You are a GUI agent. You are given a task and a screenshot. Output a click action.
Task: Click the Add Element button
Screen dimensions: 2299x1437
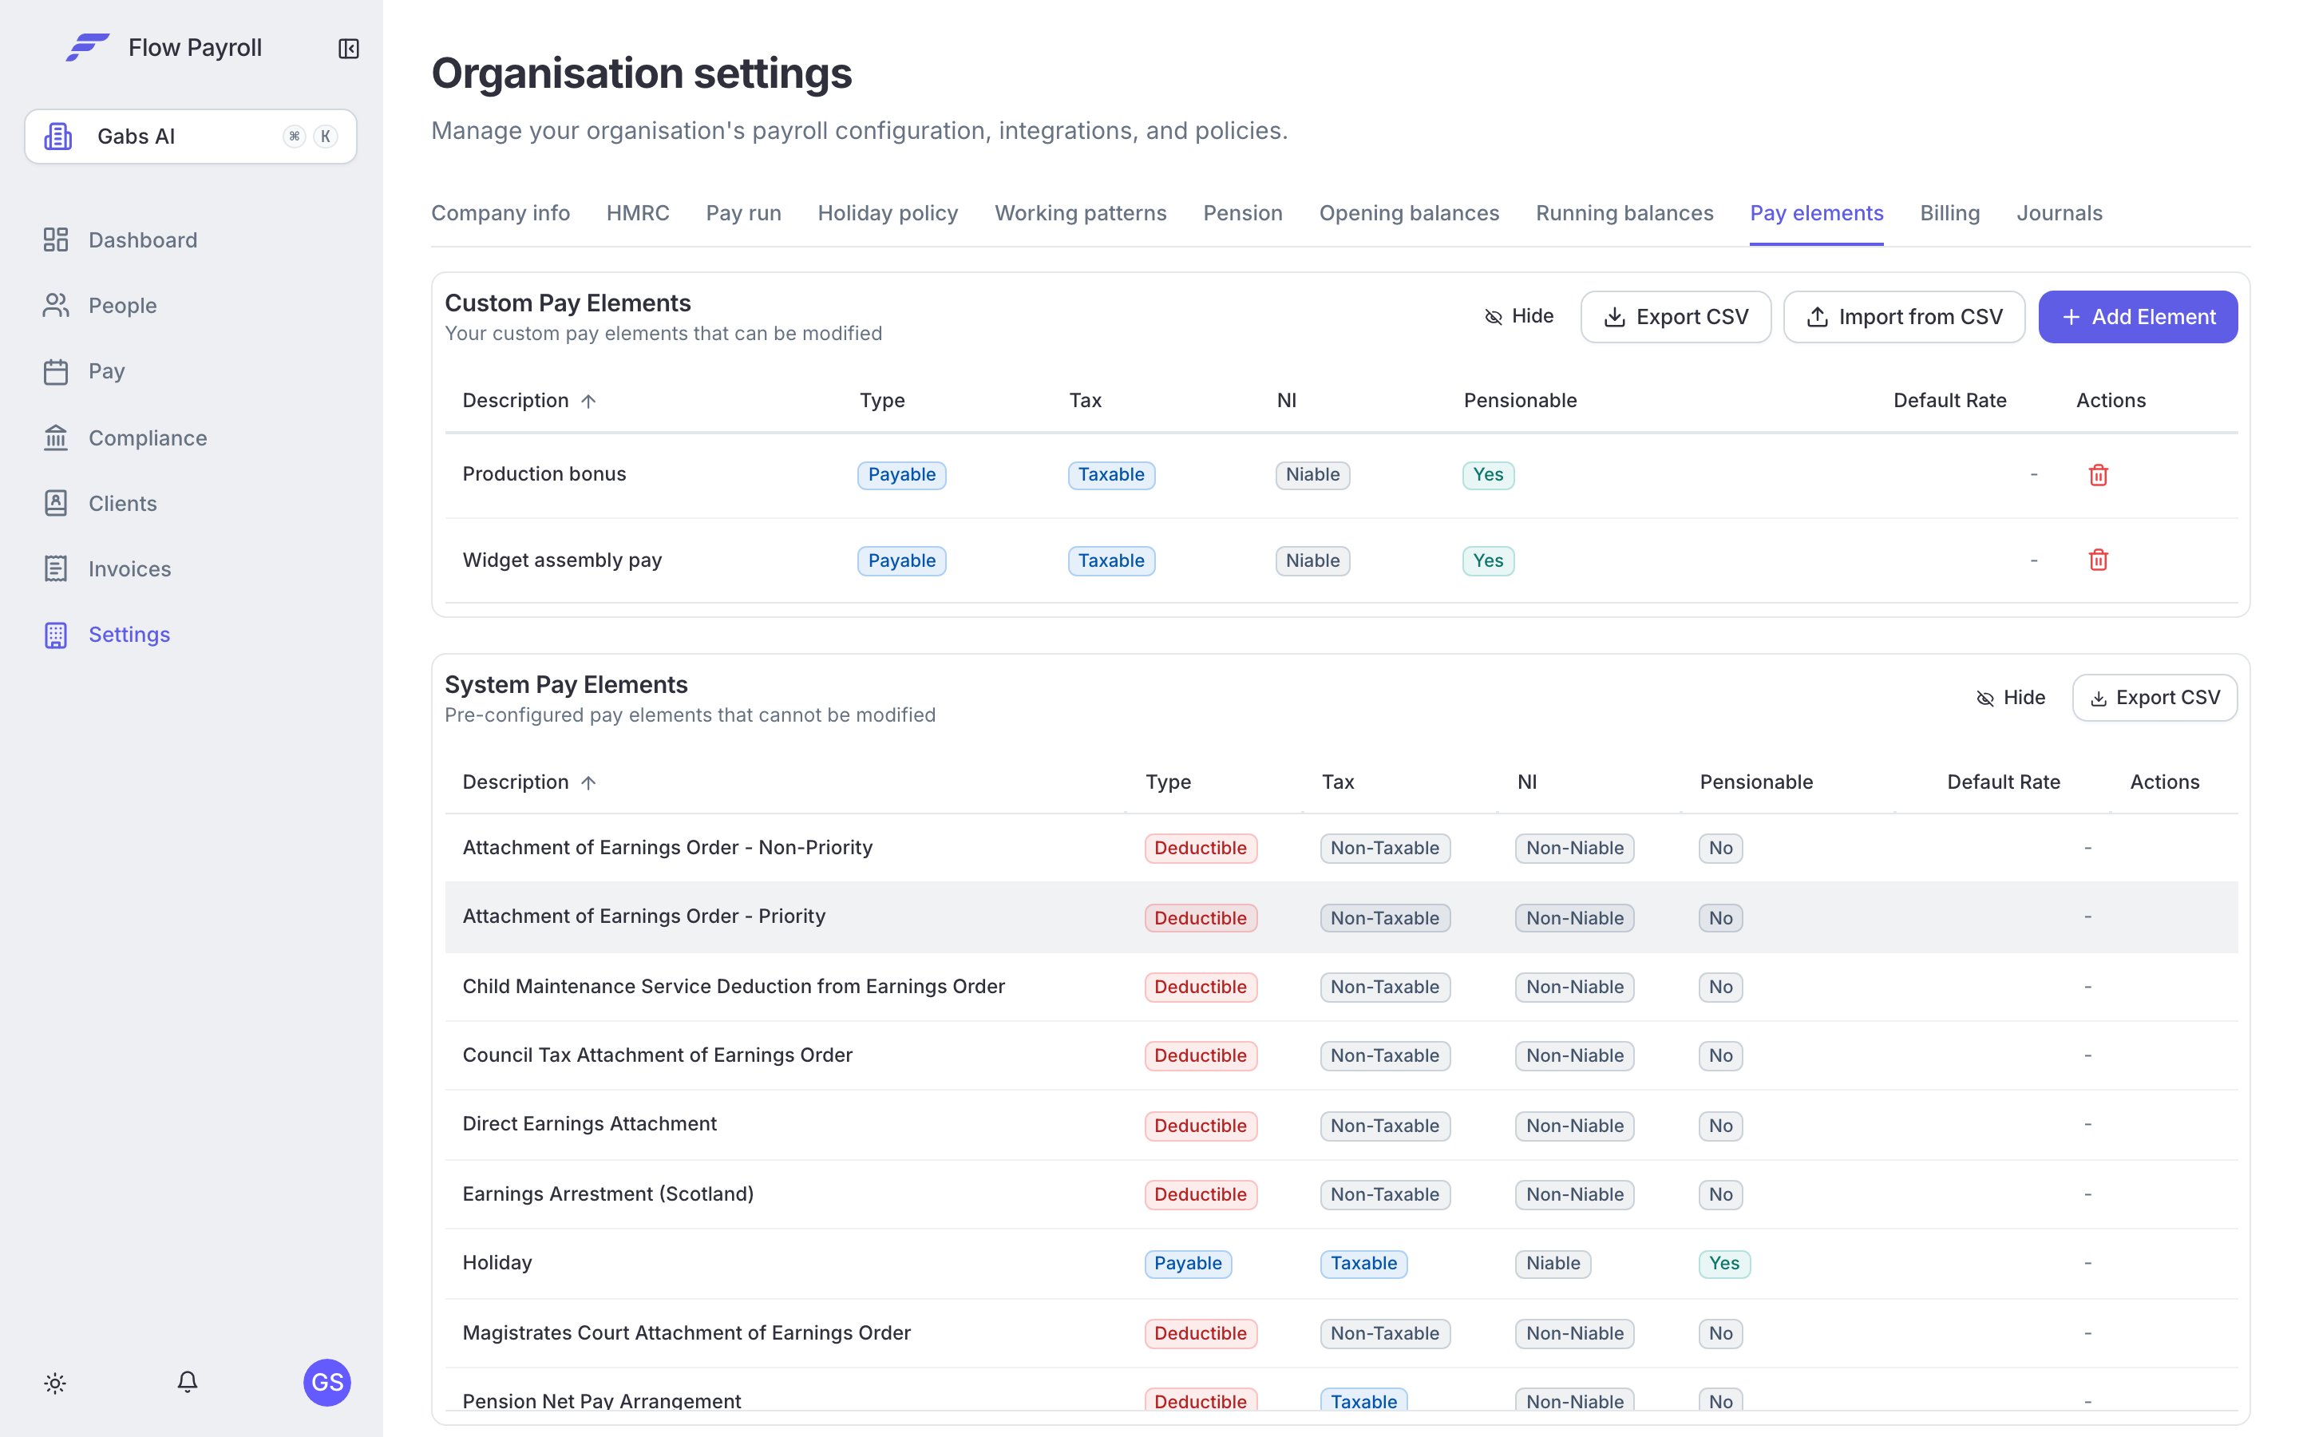(x=2138, y=316)
